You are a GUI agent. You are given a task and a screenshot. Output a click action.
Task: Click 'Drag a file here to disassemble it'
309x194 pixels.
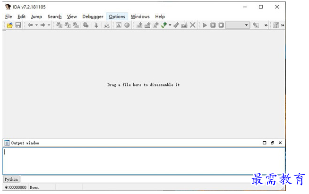(144, 84)
